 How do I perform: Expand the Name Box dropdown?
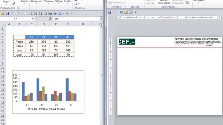[32, 19]
